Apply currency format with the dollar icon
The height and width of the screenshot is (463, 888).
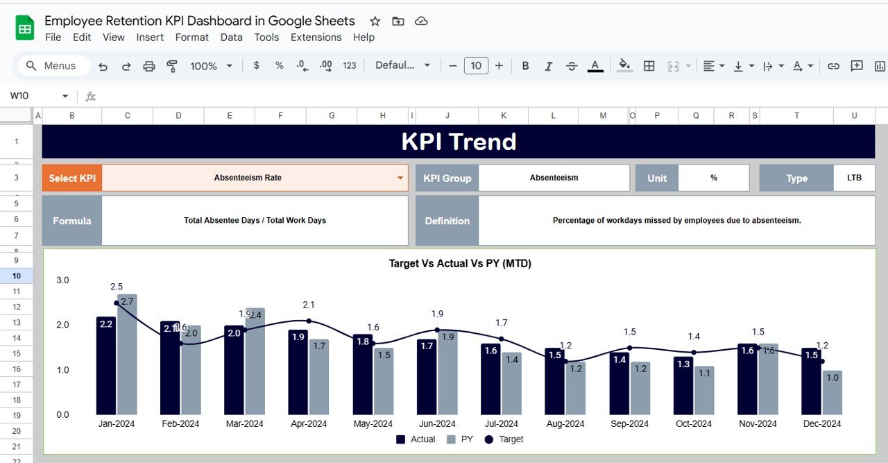tap(256, 65)
